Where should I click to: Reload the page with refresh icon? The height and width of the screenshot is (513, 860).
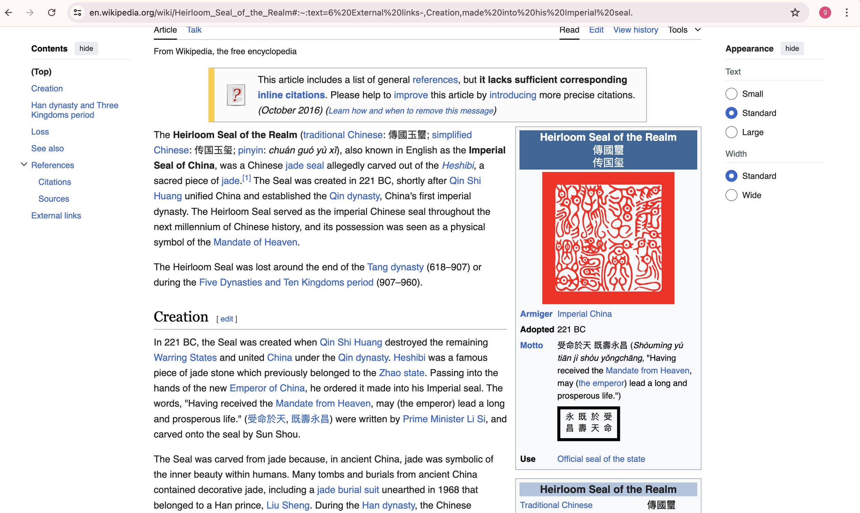click(x=52, y=13)
